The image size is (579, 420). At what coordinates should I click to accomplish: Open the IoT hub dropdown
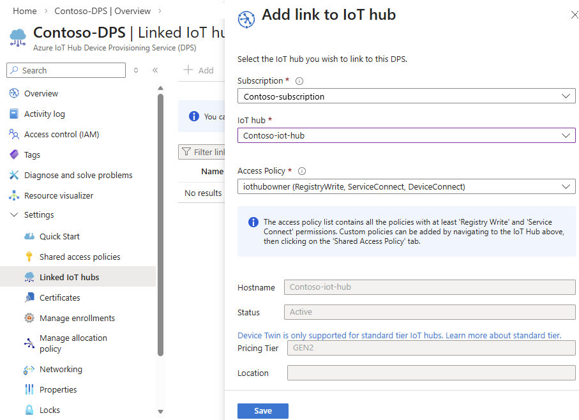click(x=406, y=135)
